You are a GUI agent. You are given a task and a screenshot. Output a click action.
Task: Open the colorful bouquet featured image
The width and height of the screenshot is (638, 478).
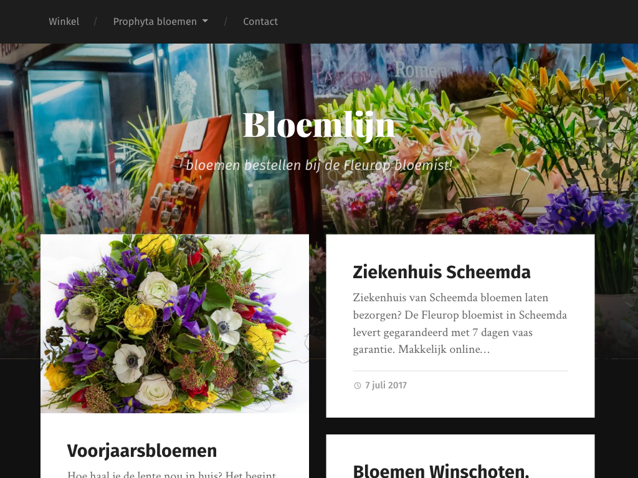pos(175,324)
